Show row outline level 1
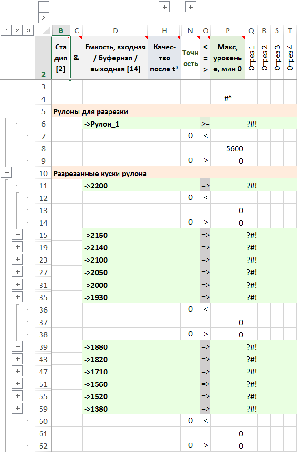Image resolution: width=297 pixels, height=453 pixels. click(x=7, y=30)
